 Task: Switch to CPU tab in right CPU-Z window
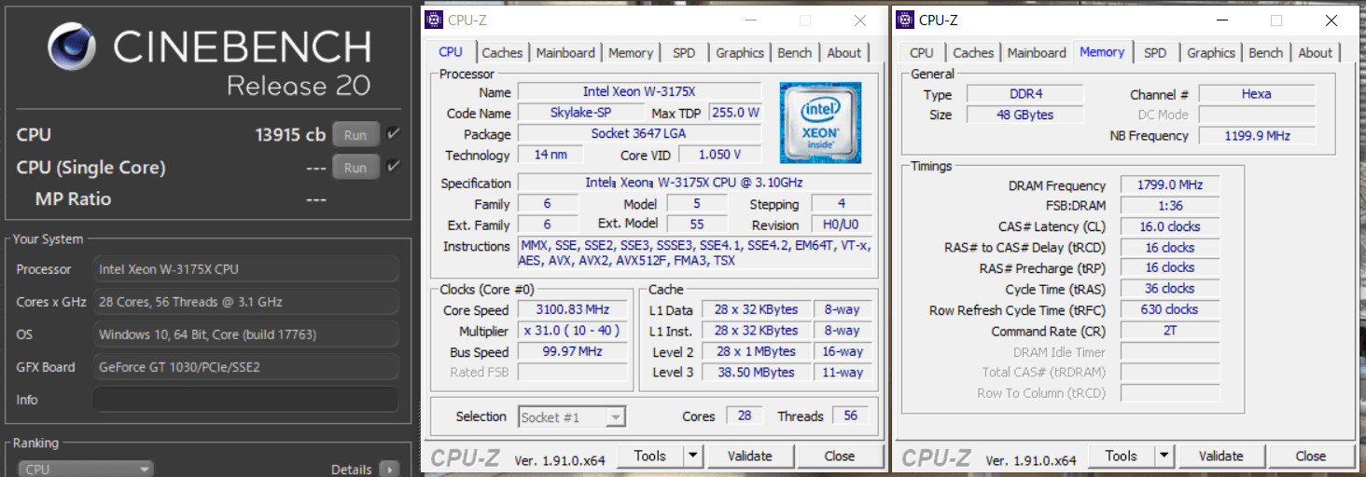922,53
